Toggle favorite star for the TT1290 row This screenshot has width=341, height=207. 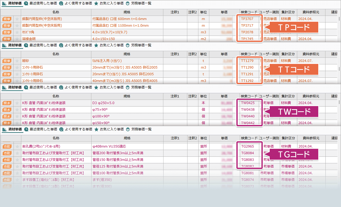17,68
